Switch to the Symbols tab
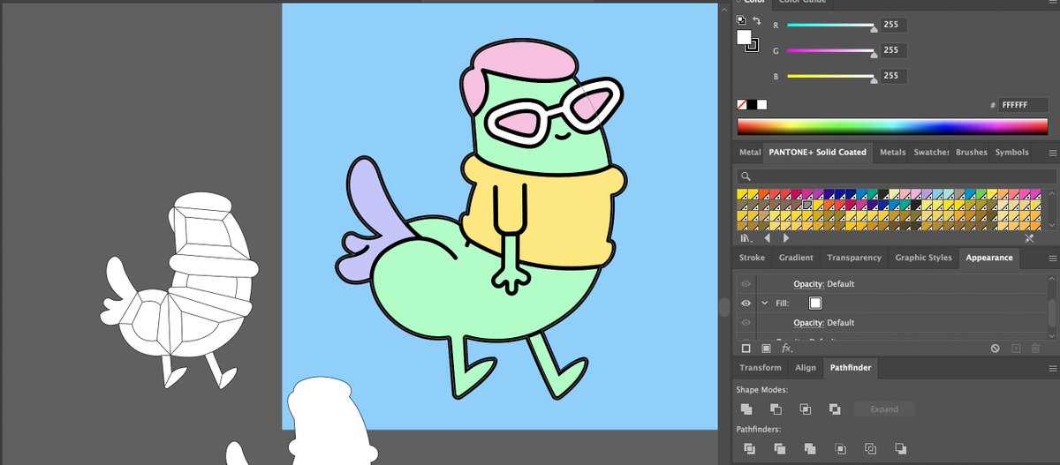Screen dimensions: 1060x465 coord(1012,152)
